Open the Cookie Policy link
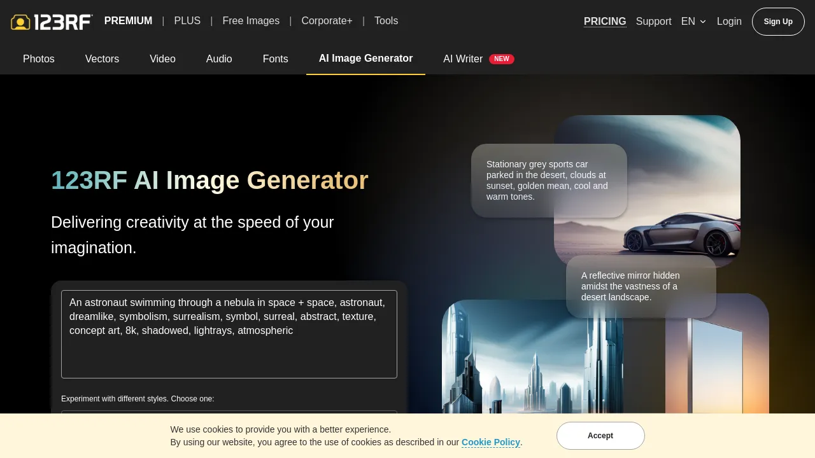The image size is (815, 458). (x=490, y=442)
